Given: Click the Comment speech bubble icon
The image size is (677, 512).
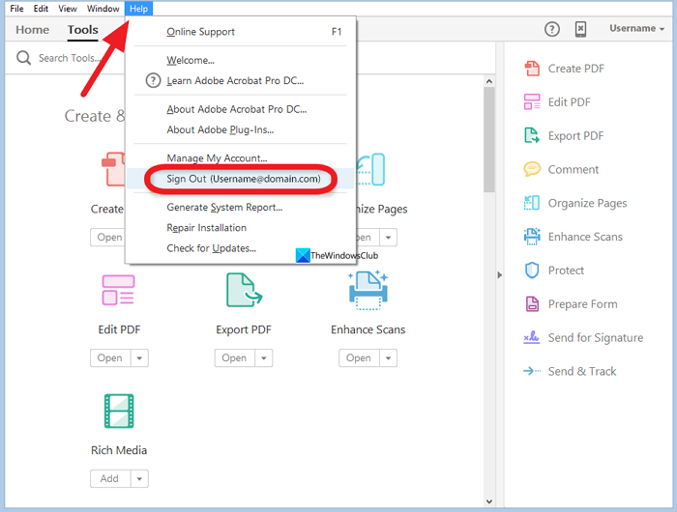Looking at the screenshot, I should click(x=532, y=169).
